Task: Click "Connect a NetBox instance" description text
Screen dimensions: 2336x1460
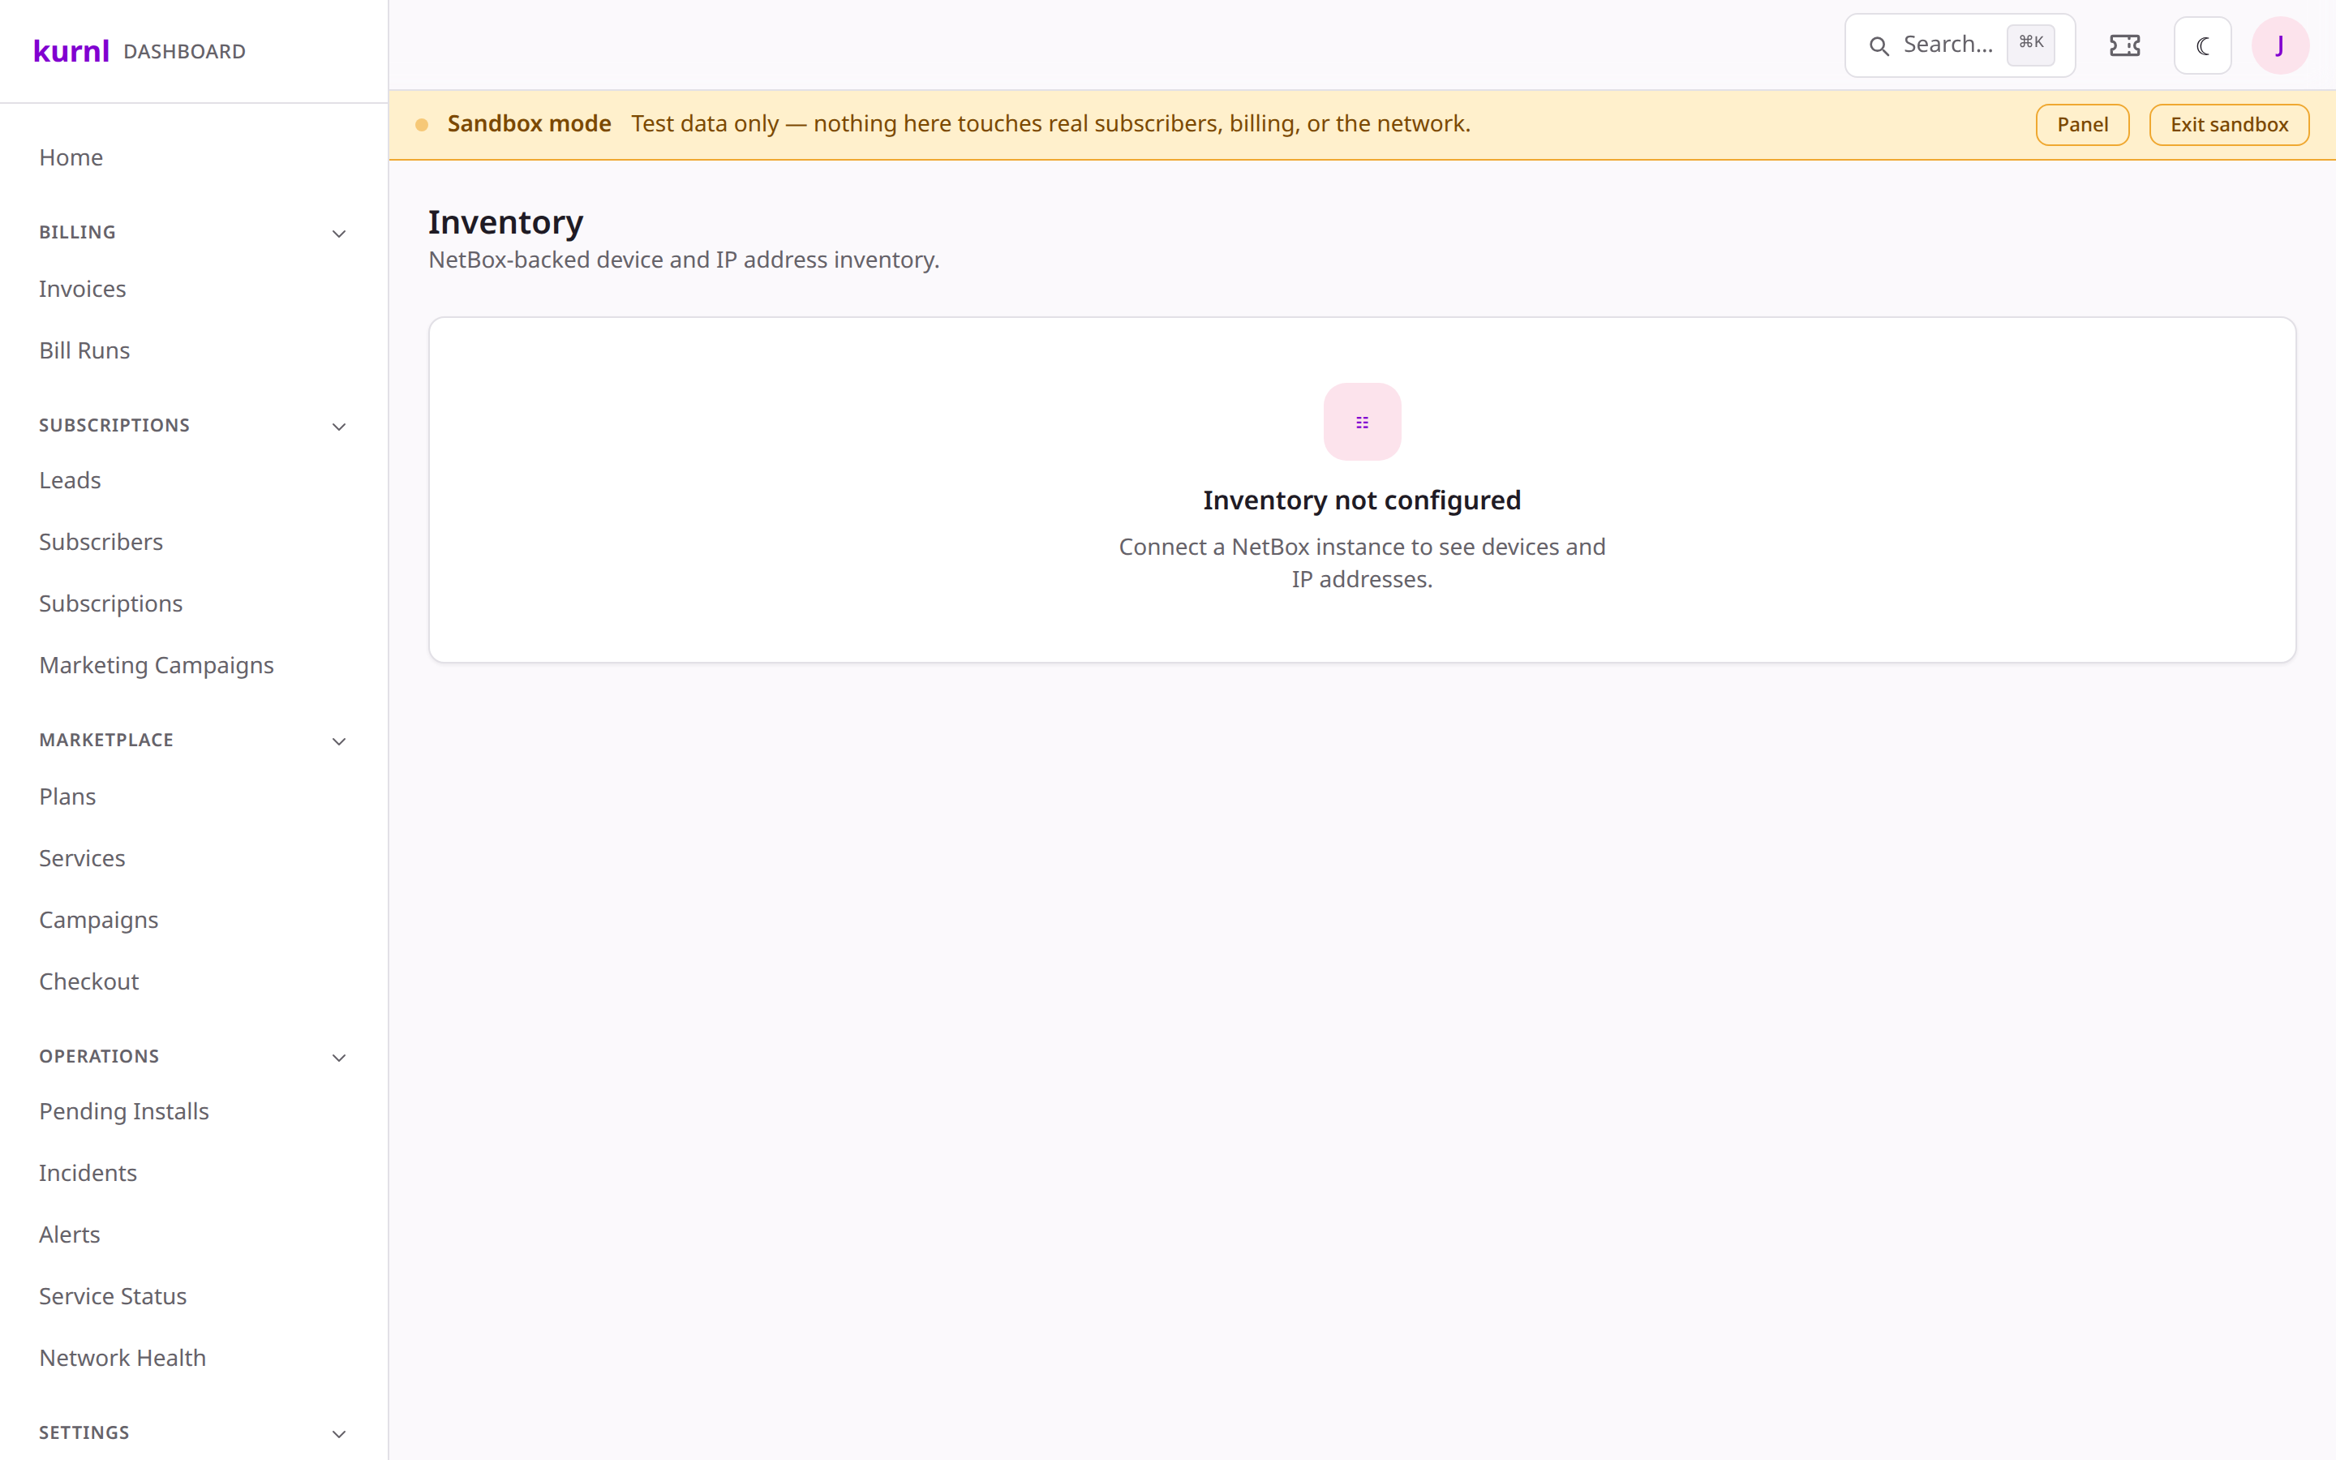Action: 1362,563
